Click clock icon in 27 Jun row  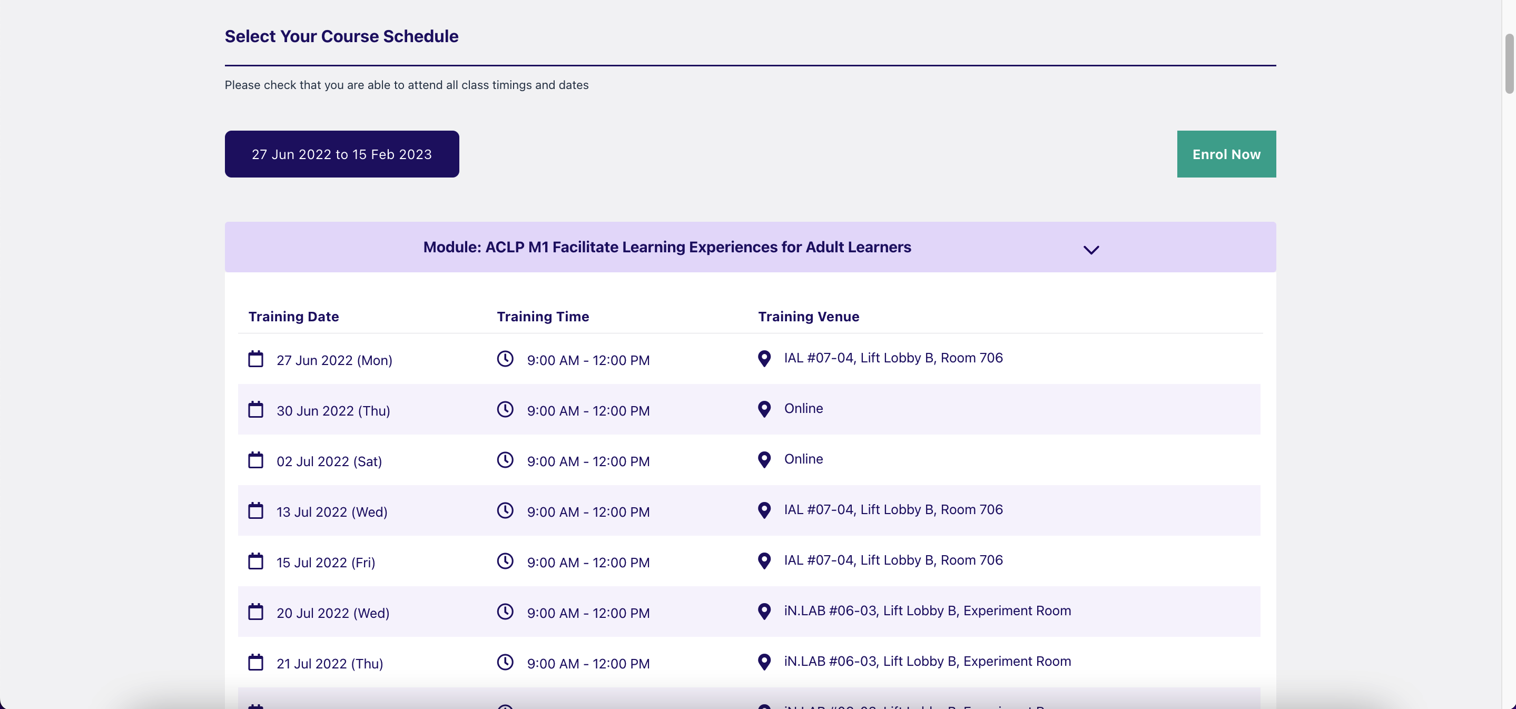pyautogui.click(x=505, y=358)
